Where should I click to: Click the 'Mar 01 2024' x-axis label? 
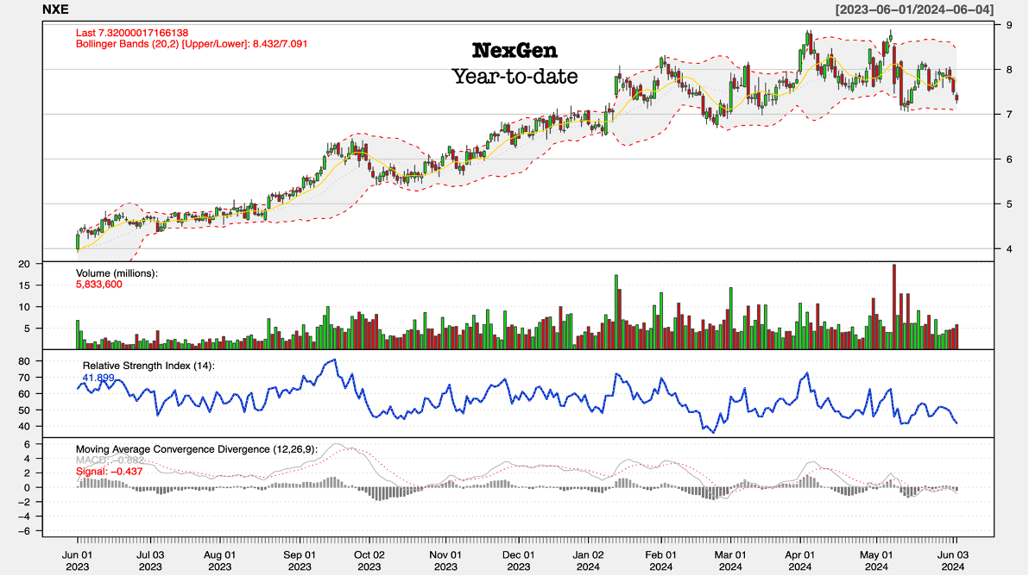[x=730, y=560]
